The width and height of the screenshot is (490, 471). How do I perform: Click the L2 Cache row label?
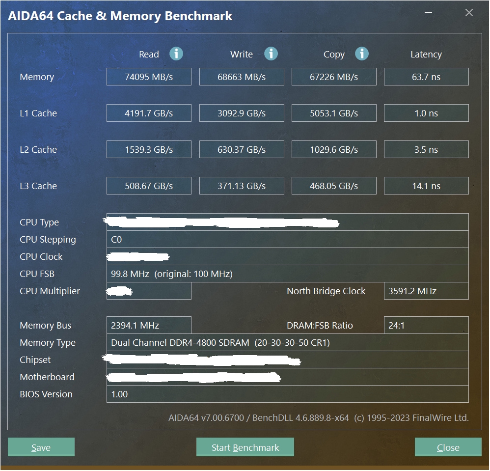click(38, 149)
